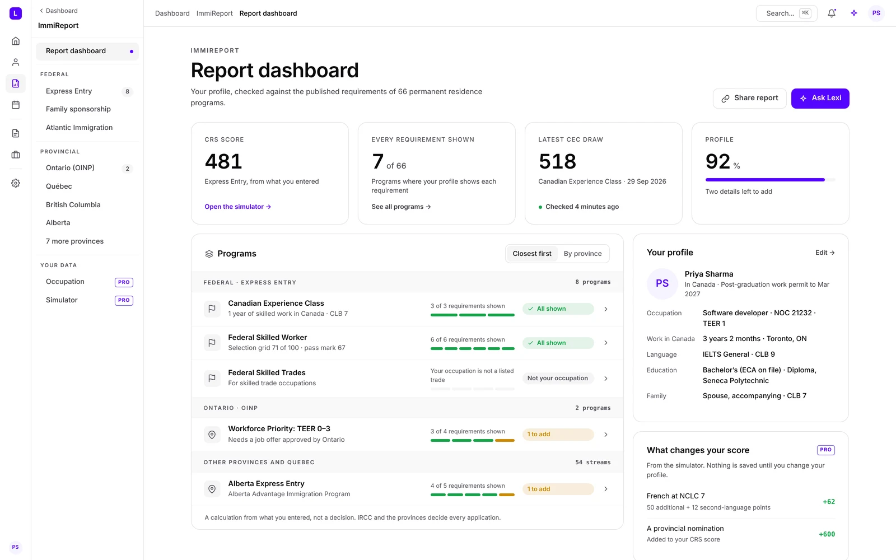Show 7 more provinces in sidebar
Screen dimensions: 896x560
click(87, 241)
